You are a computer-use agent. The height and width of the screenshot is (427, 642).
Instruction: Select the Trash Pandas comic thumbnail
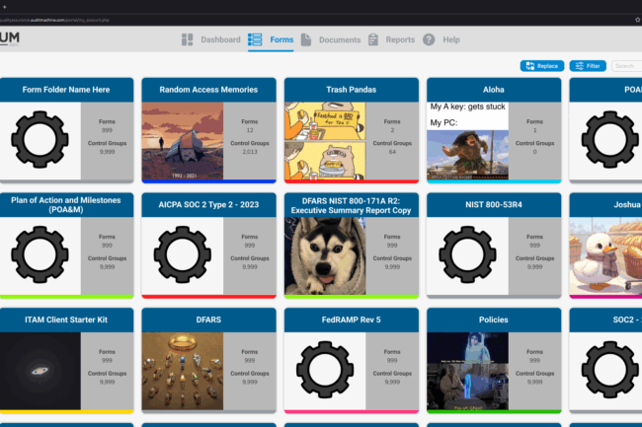325,141
